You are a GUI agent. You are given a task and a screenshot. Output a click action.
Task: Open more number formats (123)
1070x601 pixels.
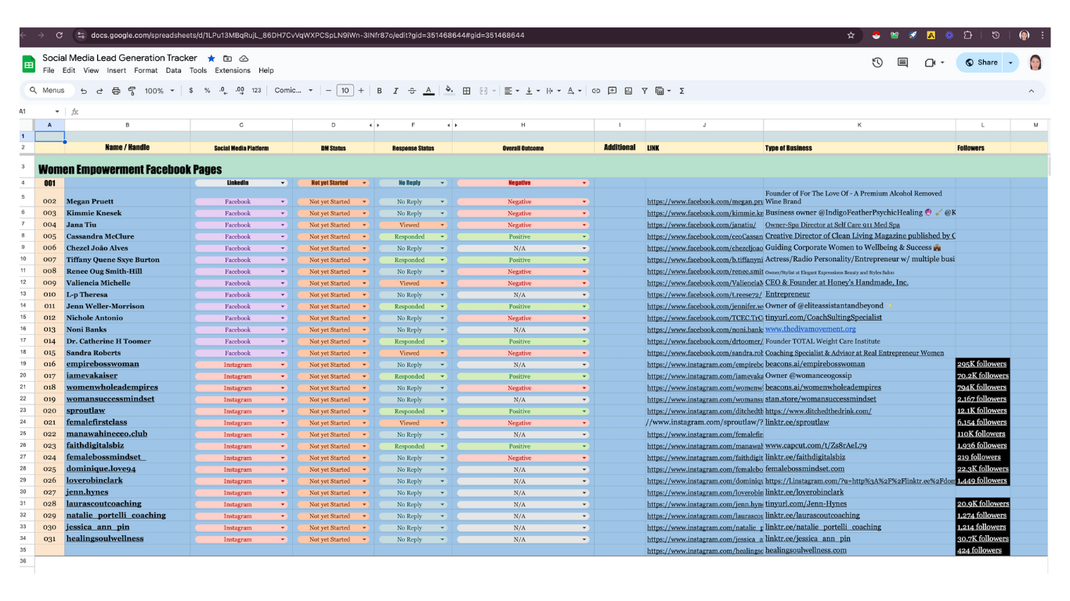click(x=256, y=91)
